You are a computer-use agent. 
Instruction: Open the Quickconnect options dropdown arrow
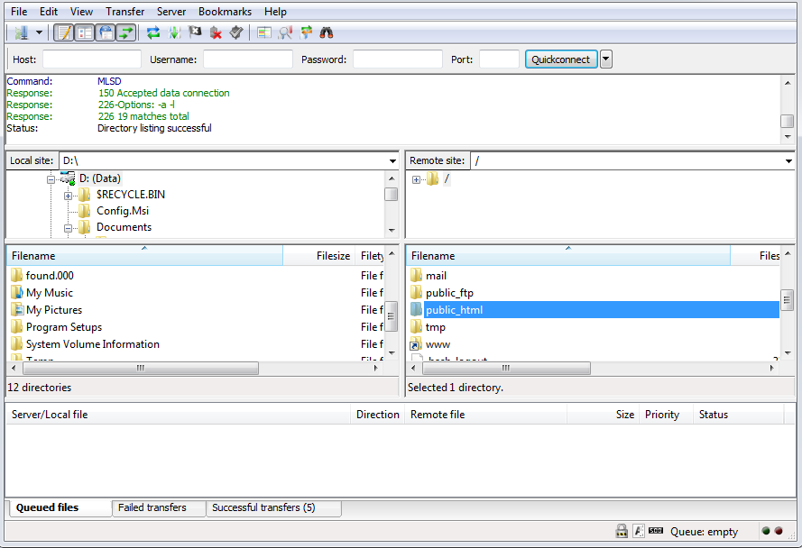[x=604, y=59]
